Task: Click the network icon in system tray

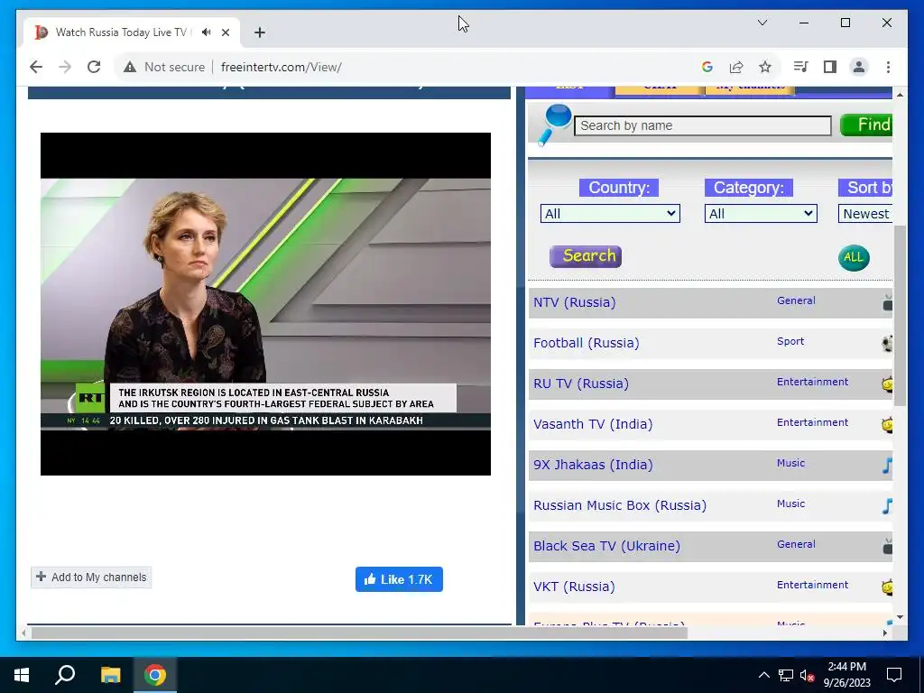Action: [786, 675]
